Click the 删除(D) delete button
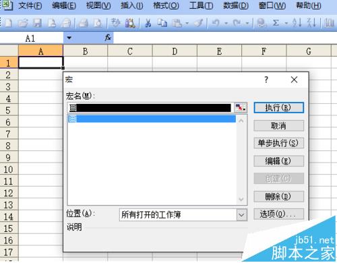337x263 pixels. [x=278, y=197]
